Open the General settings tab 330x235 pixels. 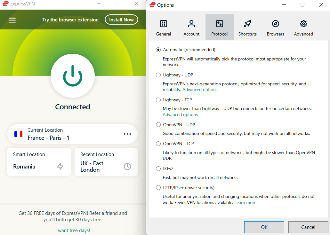(x=163, y=27)
